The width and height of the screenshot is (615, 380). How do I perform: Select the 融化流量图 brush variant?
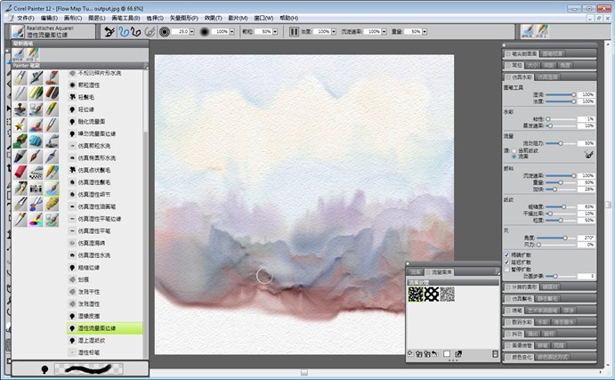click(105, 122)
